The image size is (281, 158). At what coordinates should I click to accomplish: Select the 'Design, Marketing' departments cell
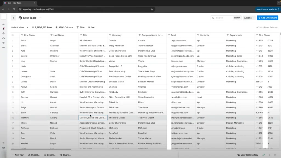240,123
